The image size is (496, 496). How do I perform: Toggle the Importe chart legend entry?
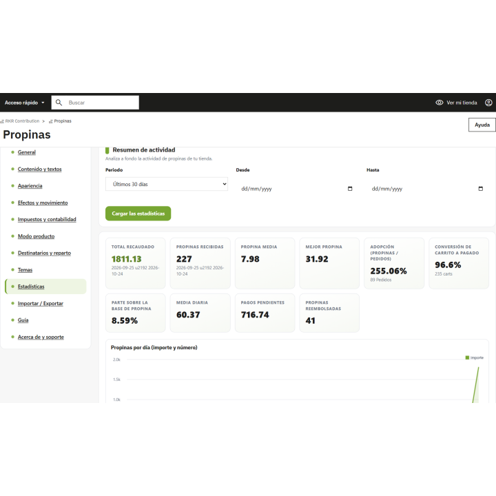[474, 358]
